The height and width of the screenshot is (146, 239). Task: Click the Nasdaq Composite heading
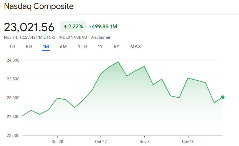coord(39,6)
